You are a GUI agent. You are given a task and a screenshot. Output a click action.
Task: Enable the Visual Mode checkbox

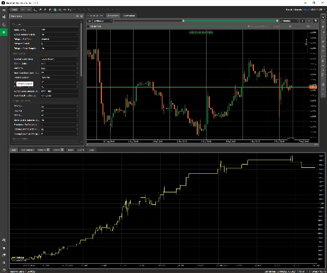[88, 27]
